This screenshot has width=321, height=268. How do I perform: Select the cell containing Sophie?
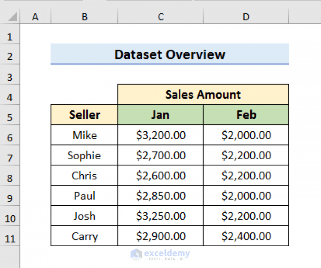click(x=85, y=155)
